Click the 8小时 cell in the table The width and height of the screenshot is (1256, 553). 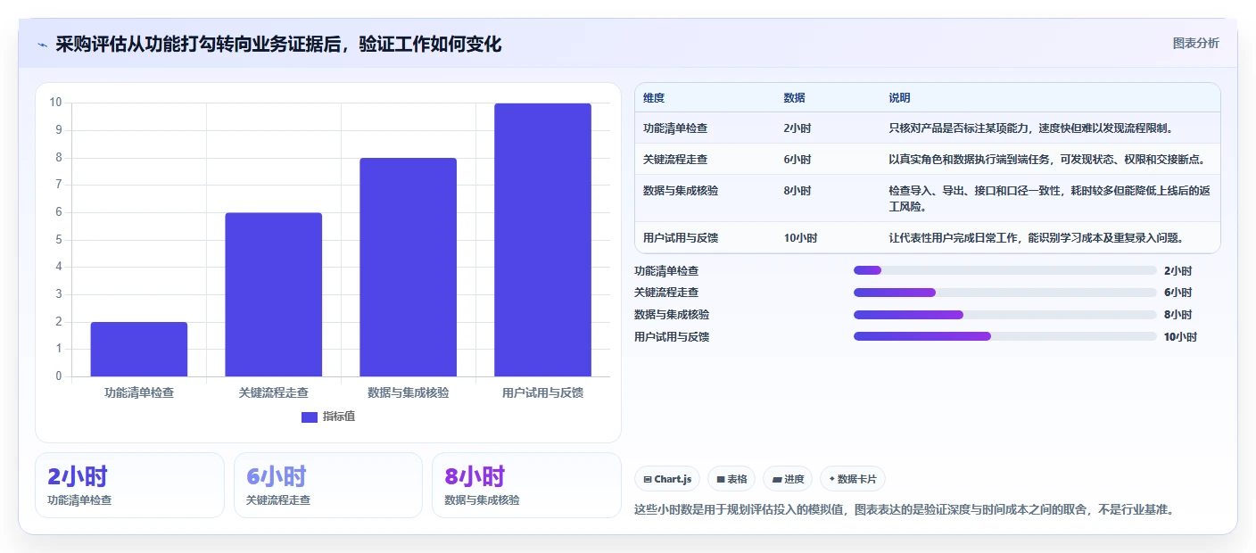(x=797, y=191)
